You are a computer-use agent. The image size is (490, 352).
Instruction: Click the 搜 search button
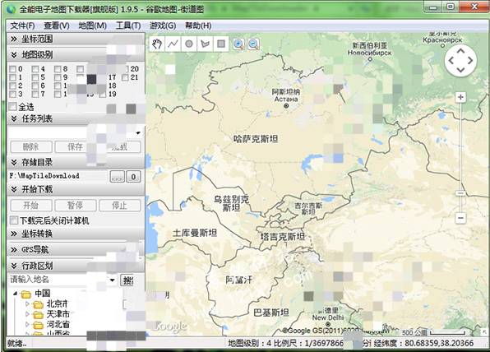[127, 280]
